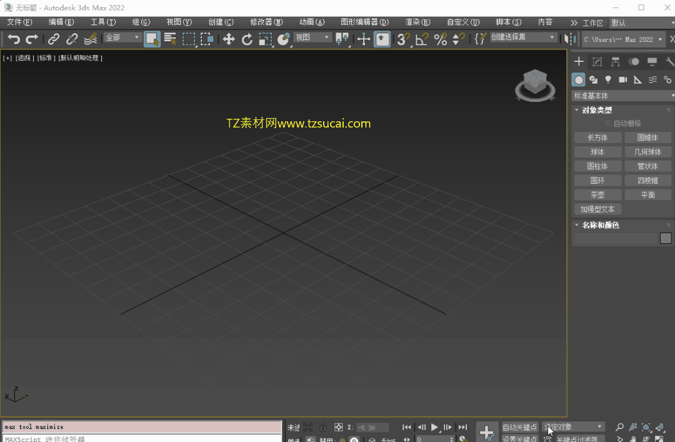Enable the 自动栅格 checkbox
Screen dimensions: 675x442
click(607, 124)
